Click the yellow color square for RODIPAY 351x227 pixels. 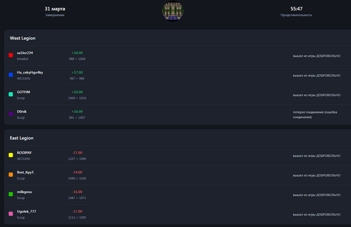pyautogui.click(x=11, y=155)
